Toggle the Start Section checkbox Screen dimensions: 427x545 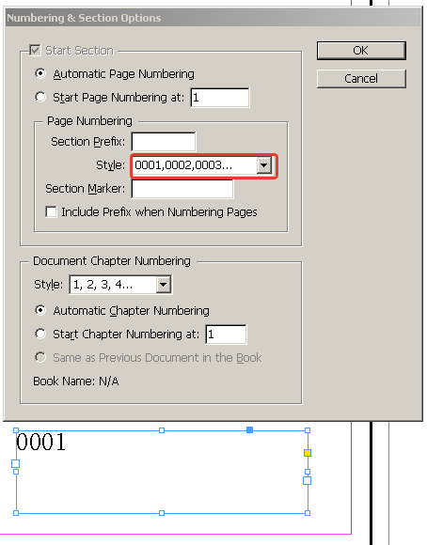coord(35,51)
